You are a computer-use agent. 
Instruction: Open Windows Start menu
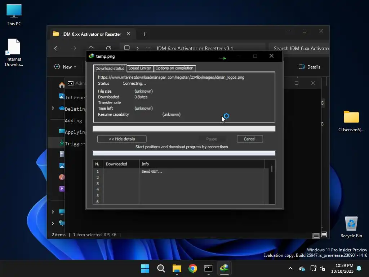point(145,268)
